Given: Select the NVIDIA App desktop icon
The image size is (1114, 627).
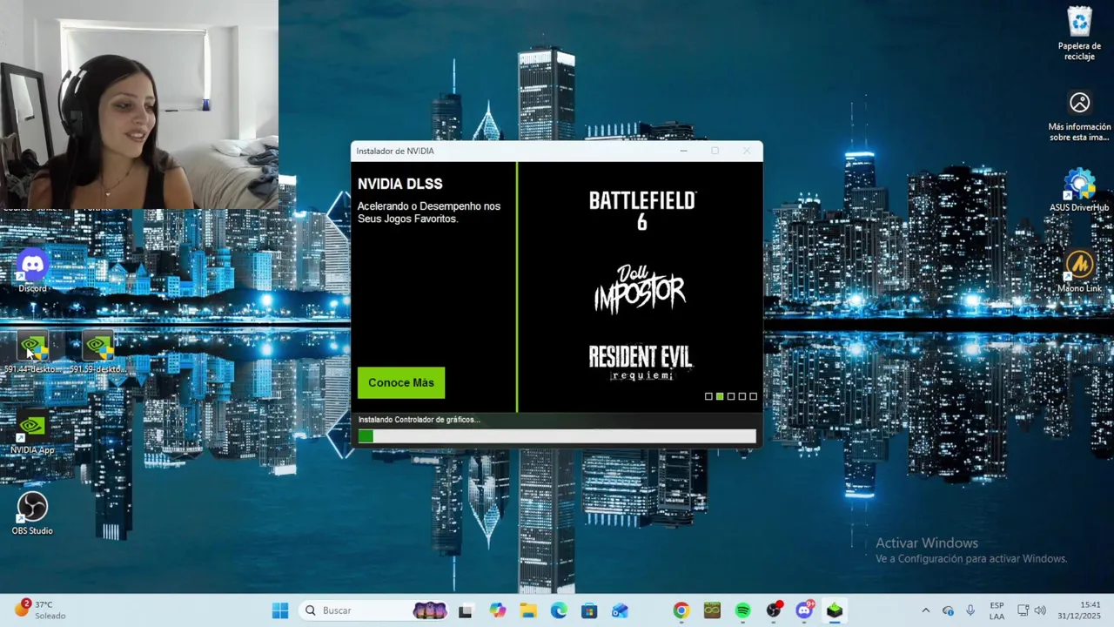Looking at the screenshot, I should point(32,434).
